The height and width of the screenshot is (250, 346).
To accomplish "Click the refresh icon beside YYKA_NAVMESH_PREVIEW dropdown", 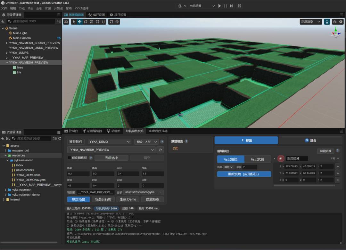I will click(160, 150).
